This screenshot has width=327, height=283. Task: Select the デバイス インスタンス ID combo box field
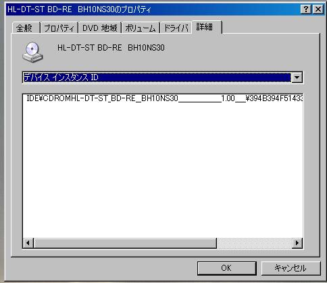pos(162,77)
